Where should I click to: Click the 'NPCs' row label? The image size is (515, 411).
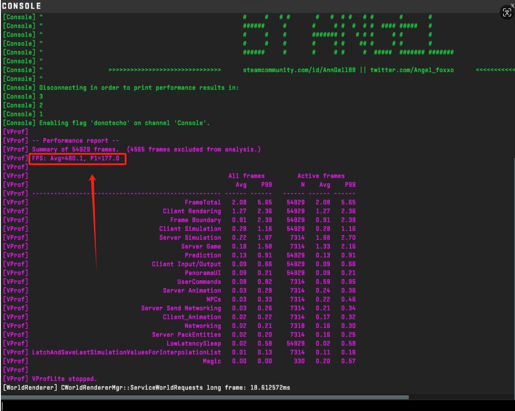(x=214, y=300)
